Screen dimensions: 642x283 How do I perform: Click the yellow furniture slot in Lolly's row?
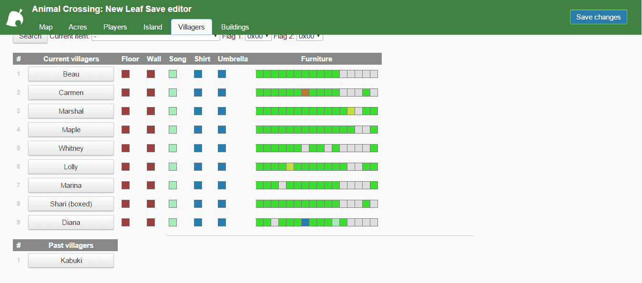[290, 167]
